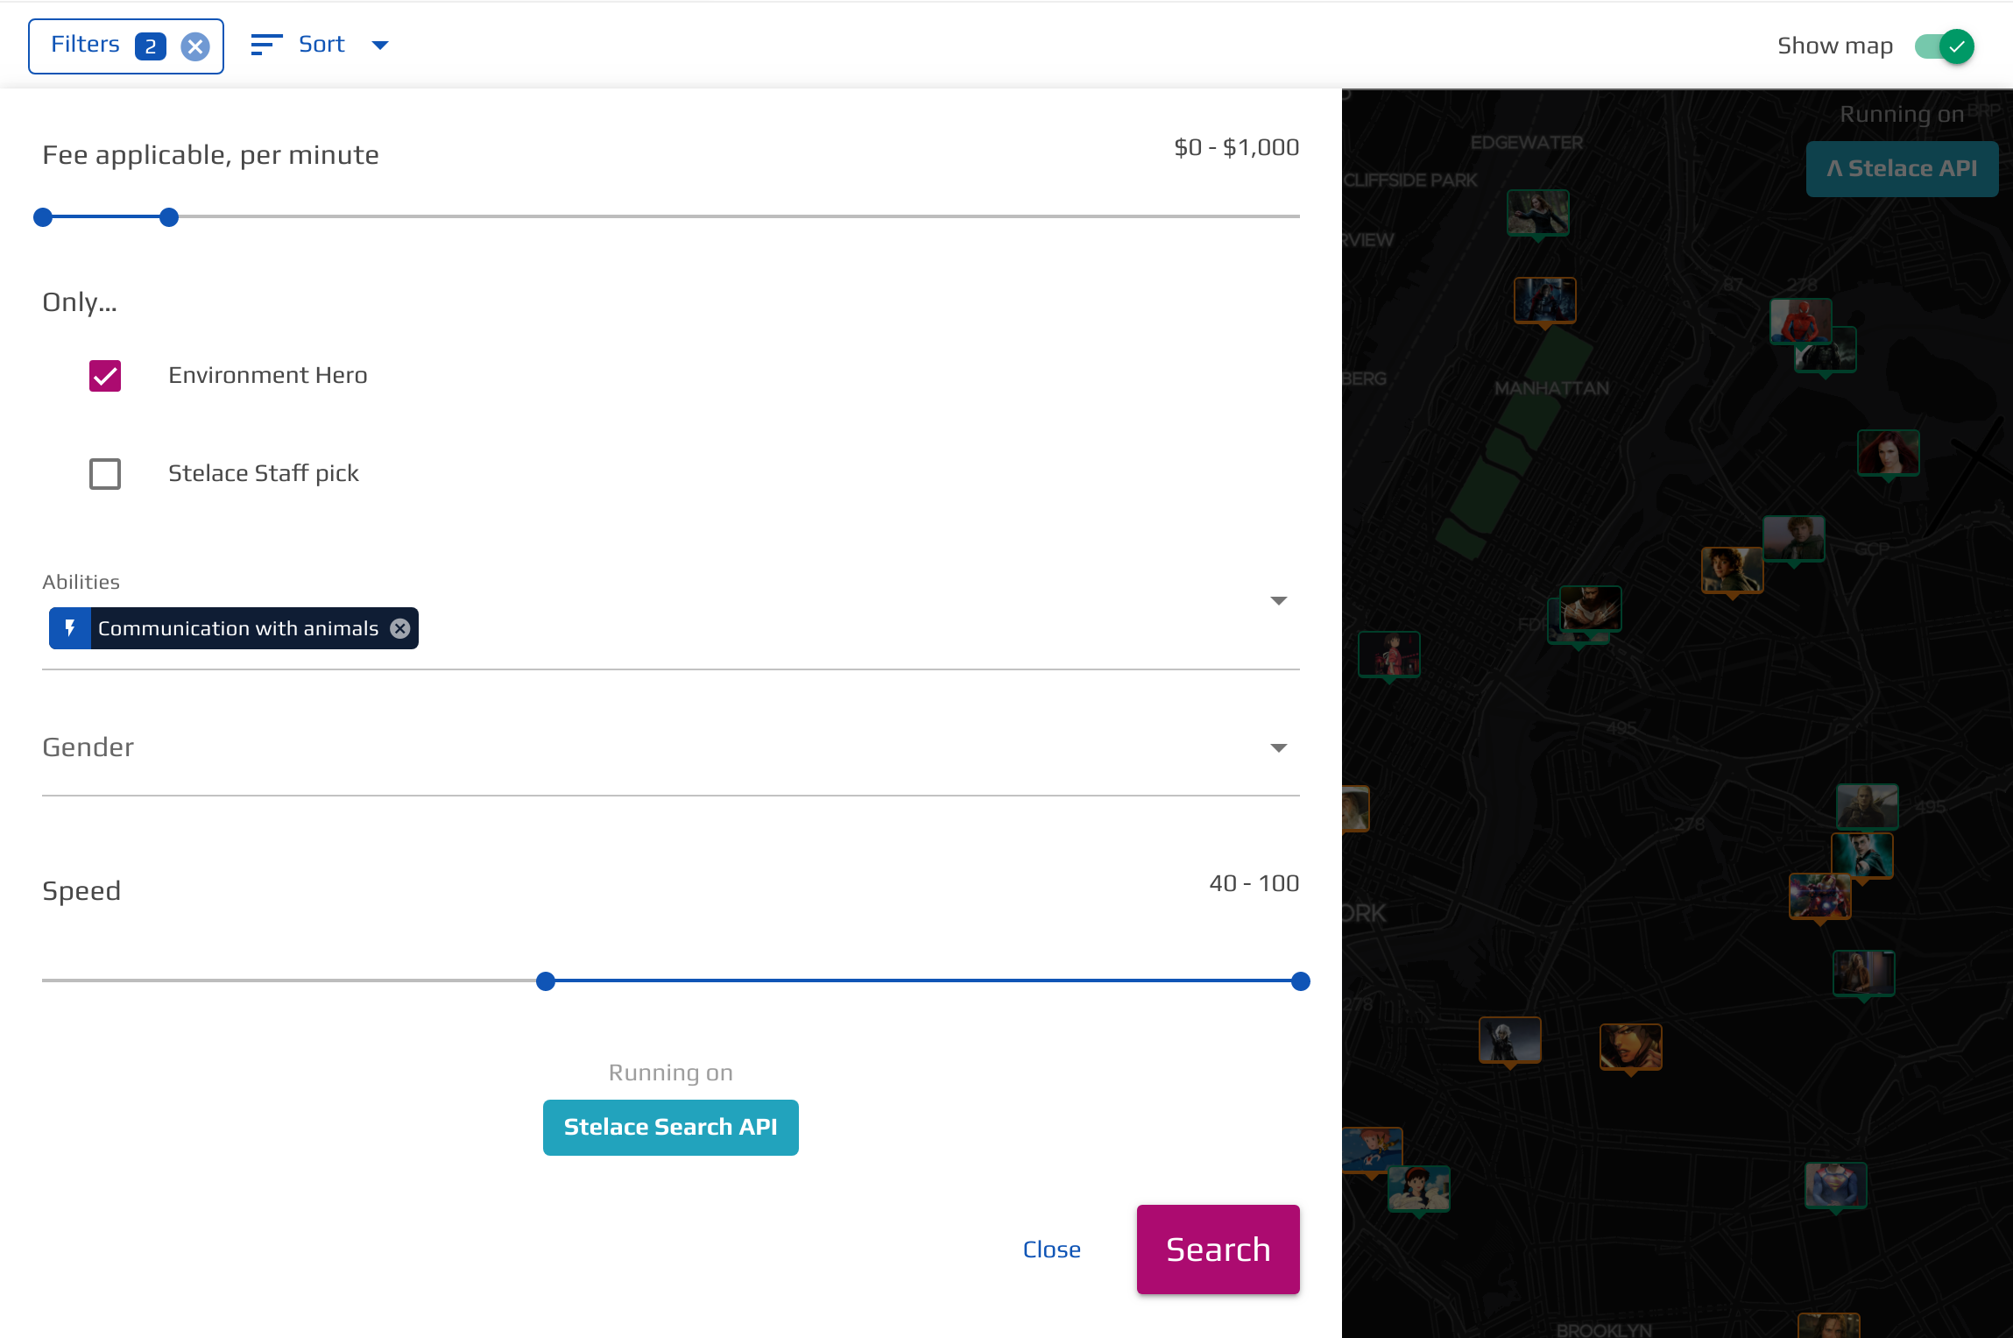Uncheck the Environment Hero checkbox
This screenshot has height=1338, width=2013.
pyautogui.click(x=105, y=376)
